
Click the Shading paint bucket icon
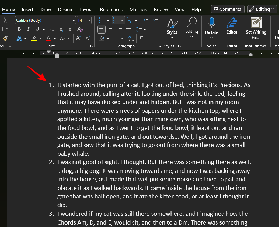tap(102, 38)
